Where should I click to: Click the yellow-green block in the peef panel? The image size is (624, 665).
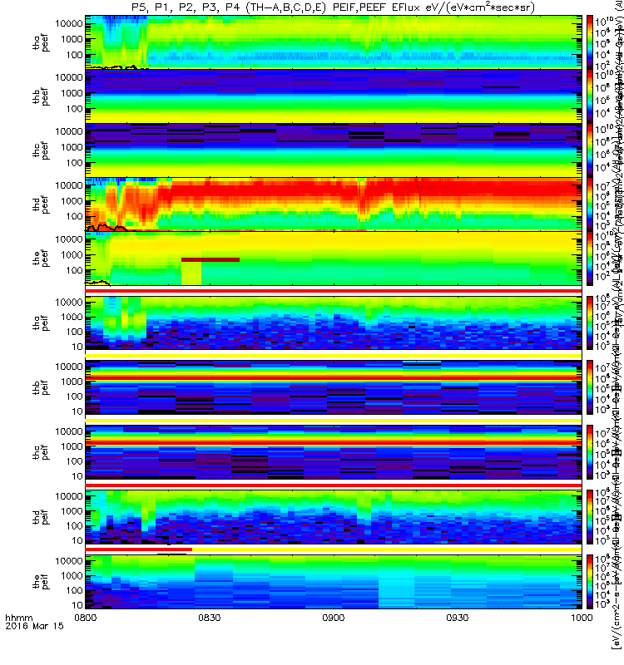[x=191, y=273]
